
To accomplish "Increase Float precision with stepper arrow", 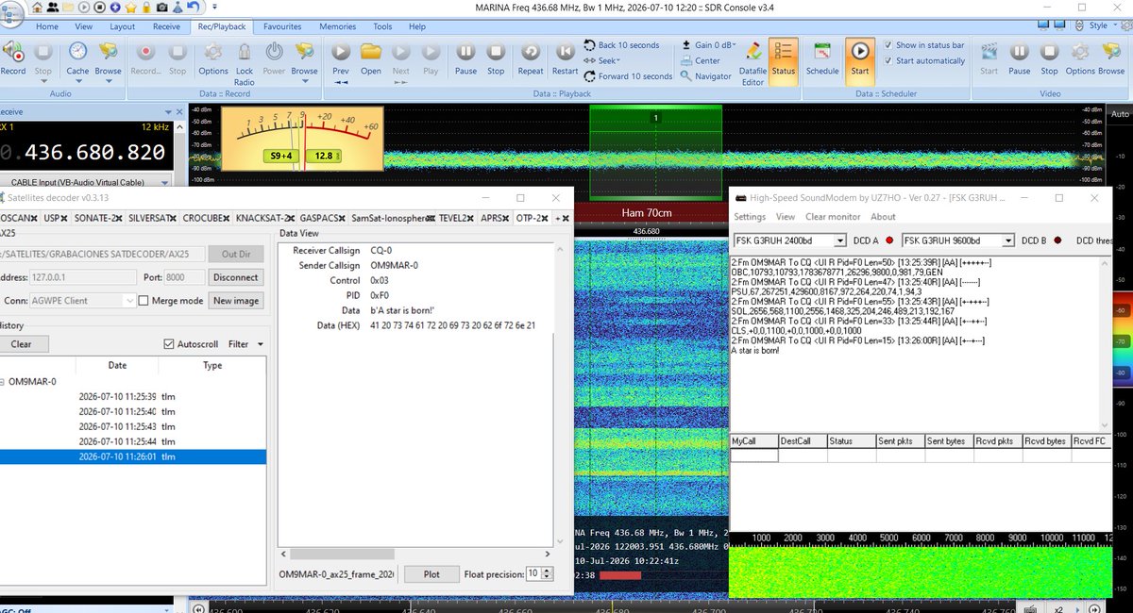I will tap(549, 570).
